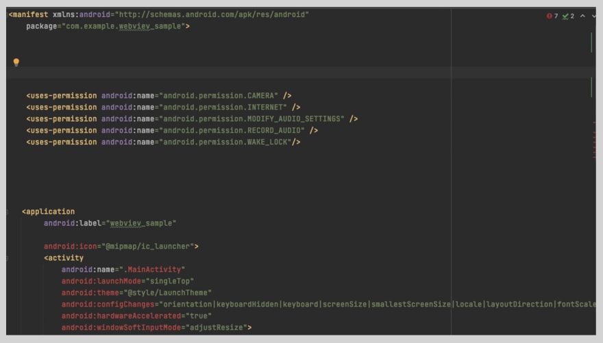Click the yellow lightbulb quick-fix icon
Viewport: 603px width, 343px height.
(16, 62)
